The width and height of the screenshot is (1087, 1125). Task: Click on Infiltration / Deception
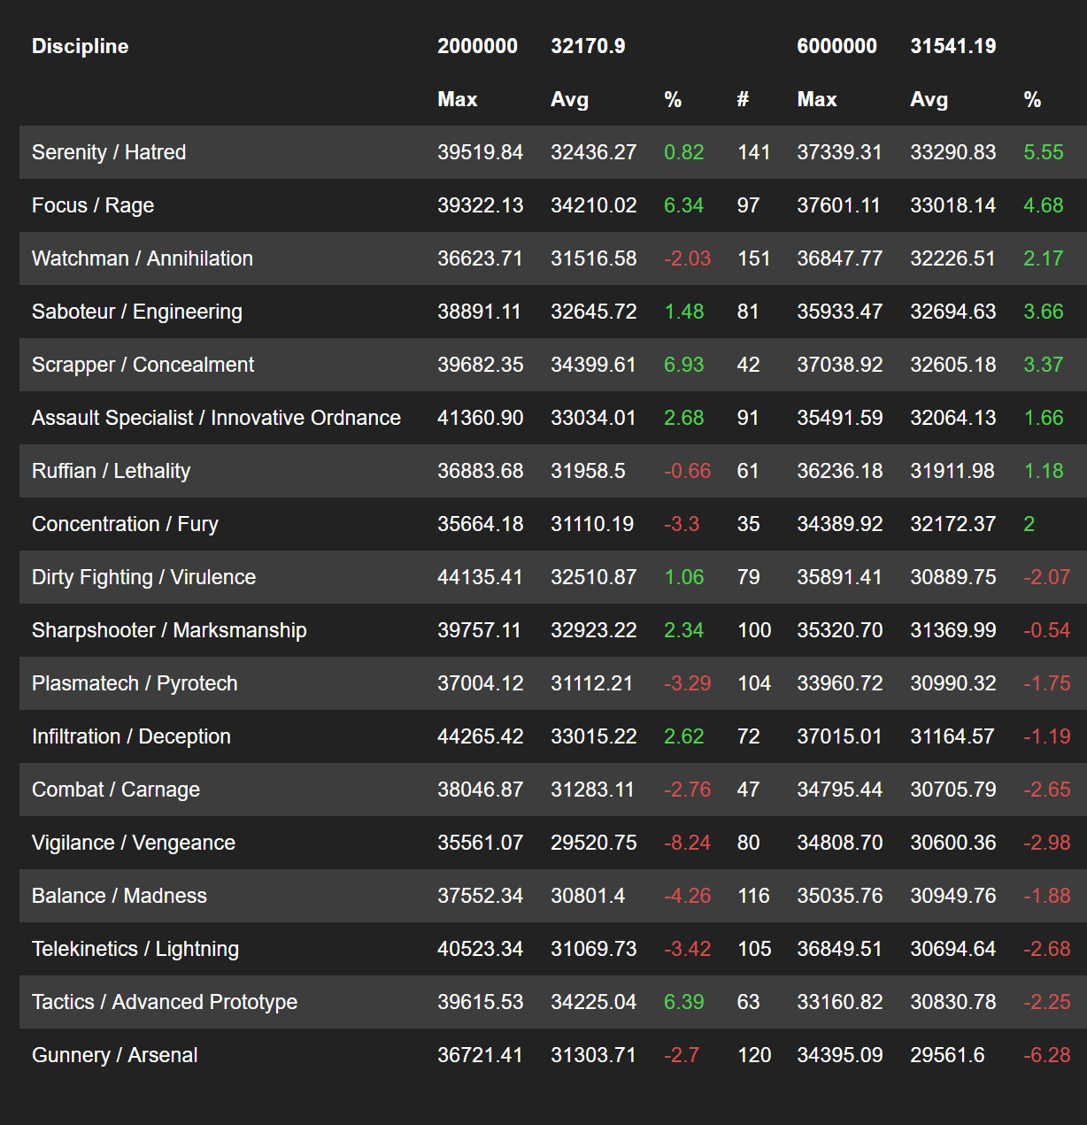(131, 736)
